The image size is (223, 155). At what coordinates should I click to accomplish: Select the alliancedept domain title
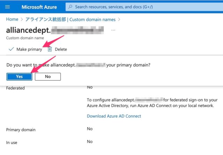(55, 30)
